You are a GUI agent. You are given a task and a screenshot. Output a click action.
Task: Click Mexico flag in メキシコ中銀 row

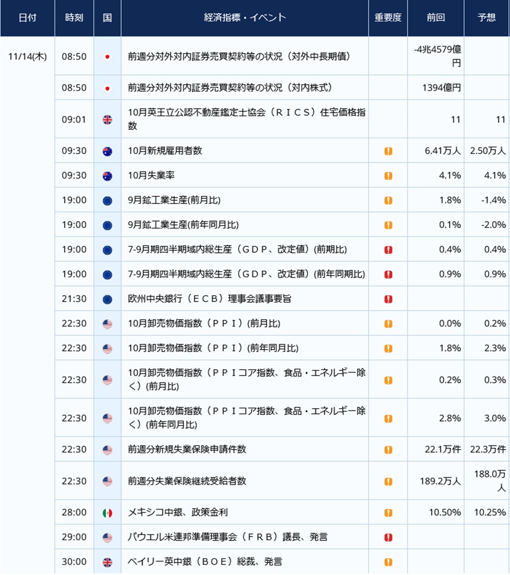(x=107, y=513)
